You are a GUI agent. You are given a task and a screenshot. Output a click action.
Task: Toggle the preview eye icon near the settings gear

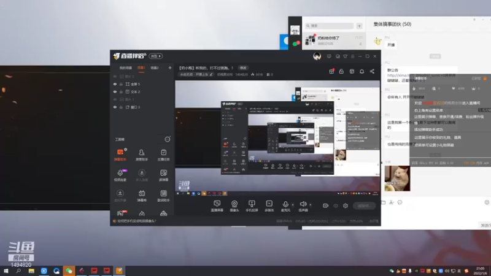tap(336, 205)
